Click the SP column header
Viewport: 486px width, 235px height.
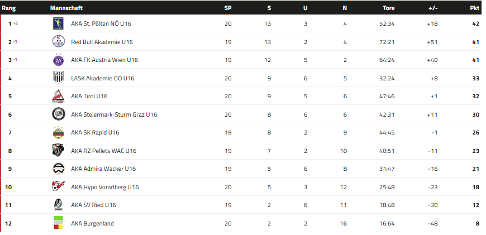pos(227,8)
